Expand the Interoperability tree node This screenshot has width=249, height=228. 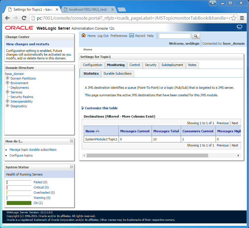tap(7, 101)
